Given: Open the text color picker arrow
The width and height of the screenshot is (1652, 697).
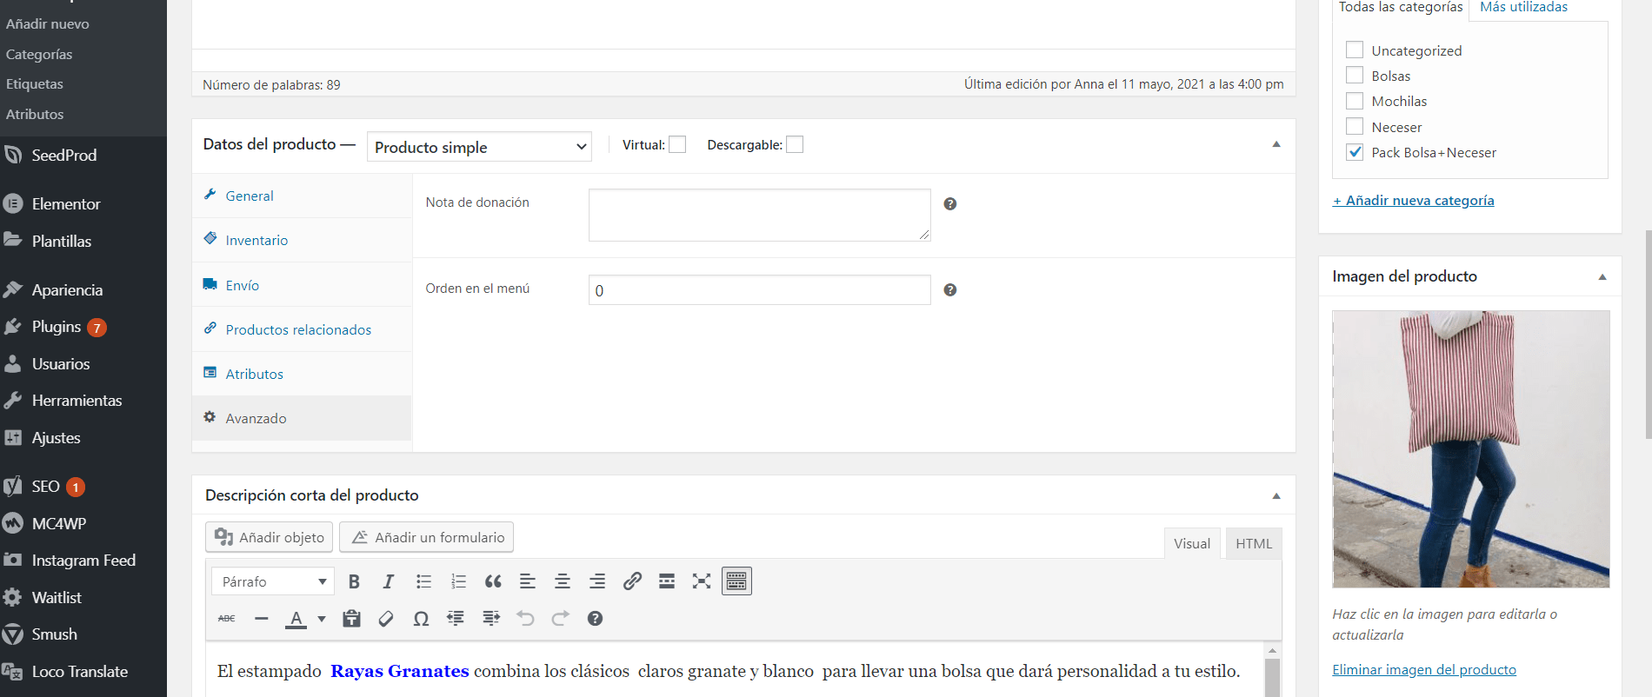Looking at the screenshot, I should click(322, 619).
